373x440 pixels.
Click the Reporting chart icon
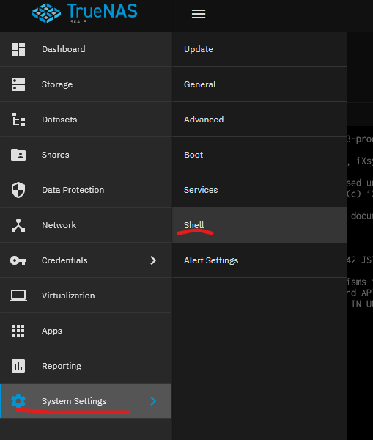coord(18,366)
